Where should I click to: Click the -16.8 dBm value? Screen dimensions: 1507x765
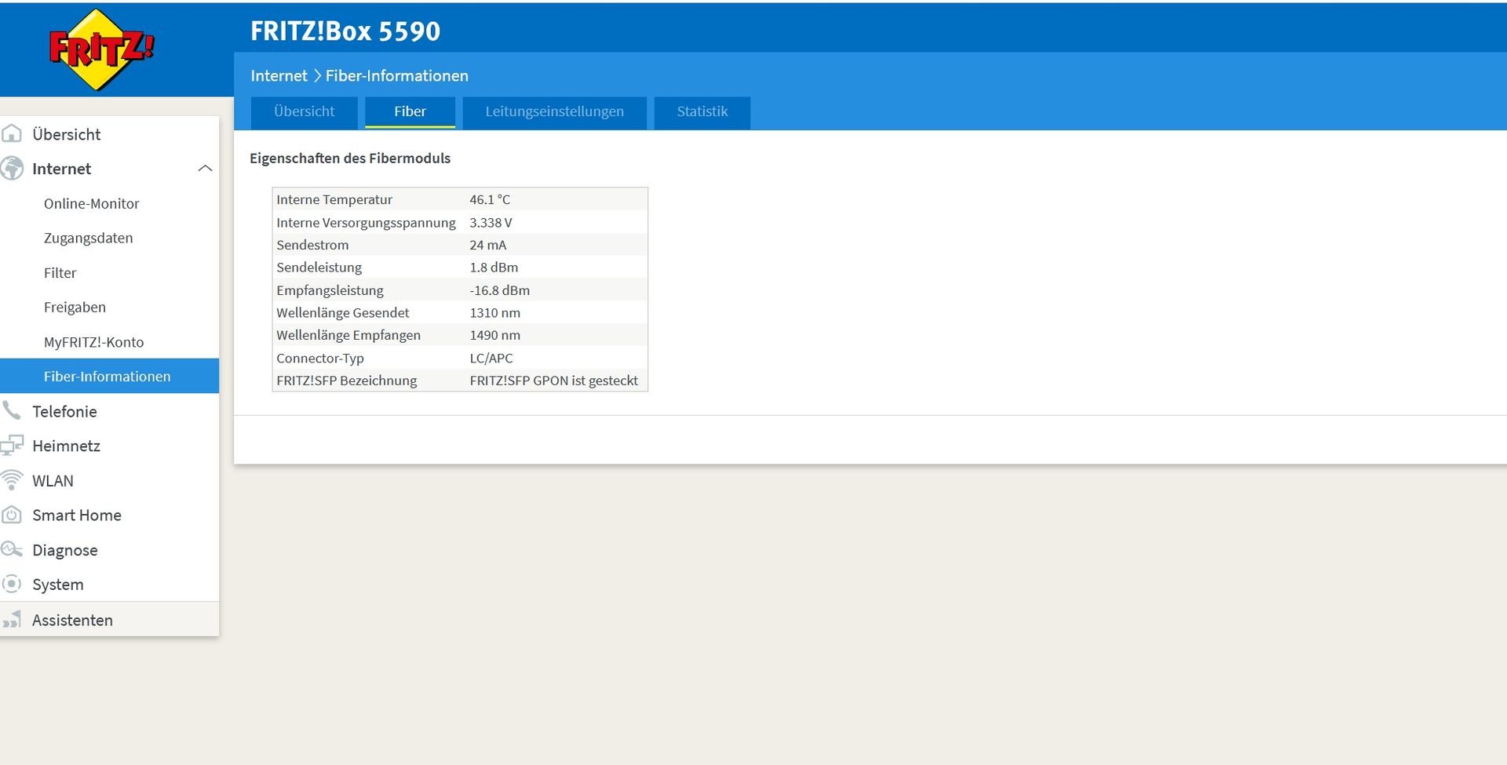point(499,290)
